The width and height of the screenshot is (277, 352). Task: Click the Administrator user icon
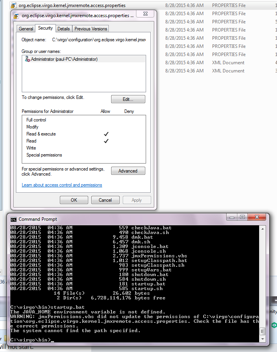28,59
